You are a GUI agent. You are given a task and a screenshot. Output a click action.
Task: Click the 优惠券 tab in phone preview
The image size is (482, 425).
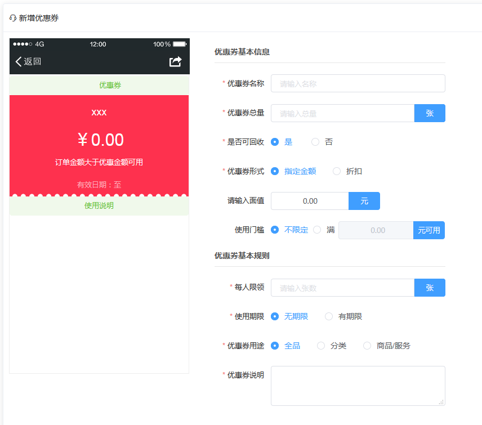click(110, 85)
